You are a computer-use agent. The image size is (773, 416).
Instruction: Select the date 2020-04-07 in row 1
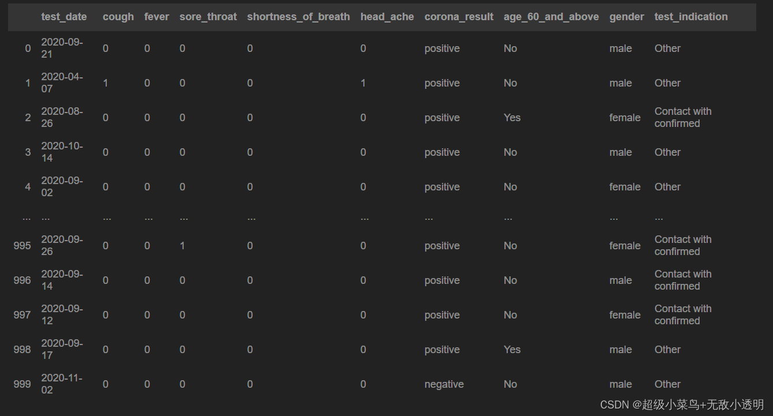(62, 83)
